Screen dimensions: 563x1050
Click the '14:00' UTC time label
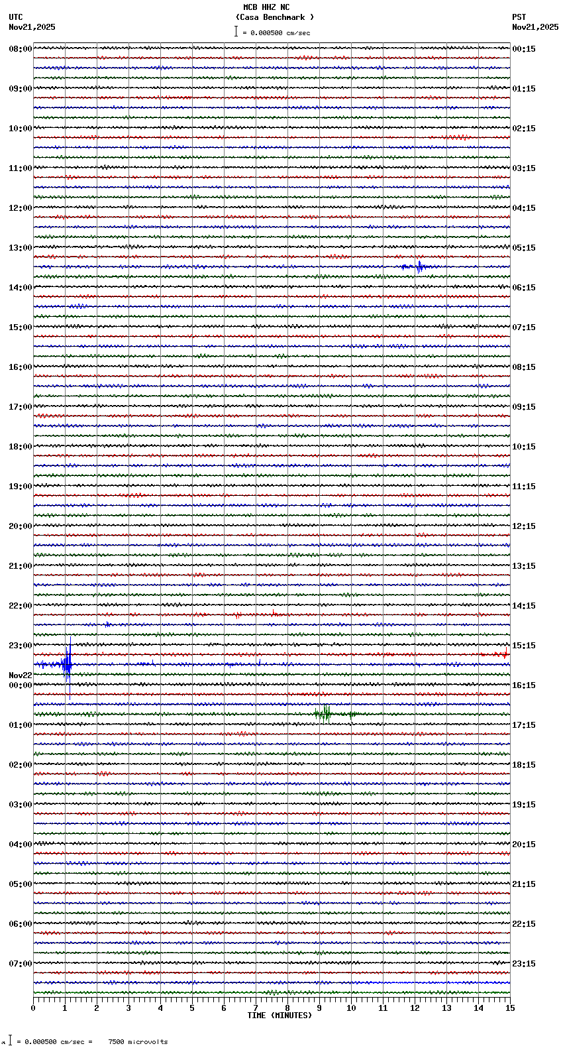click(21, 288)
